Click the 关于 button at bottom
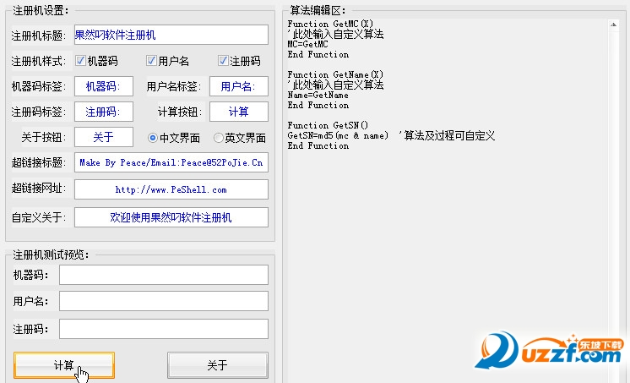630x383 pixels. (218, 365)
